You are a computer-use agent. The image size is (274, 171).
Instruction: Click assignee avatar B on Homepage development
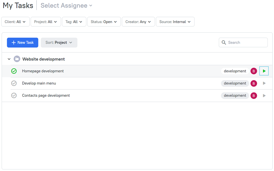[x=254, y=71]
